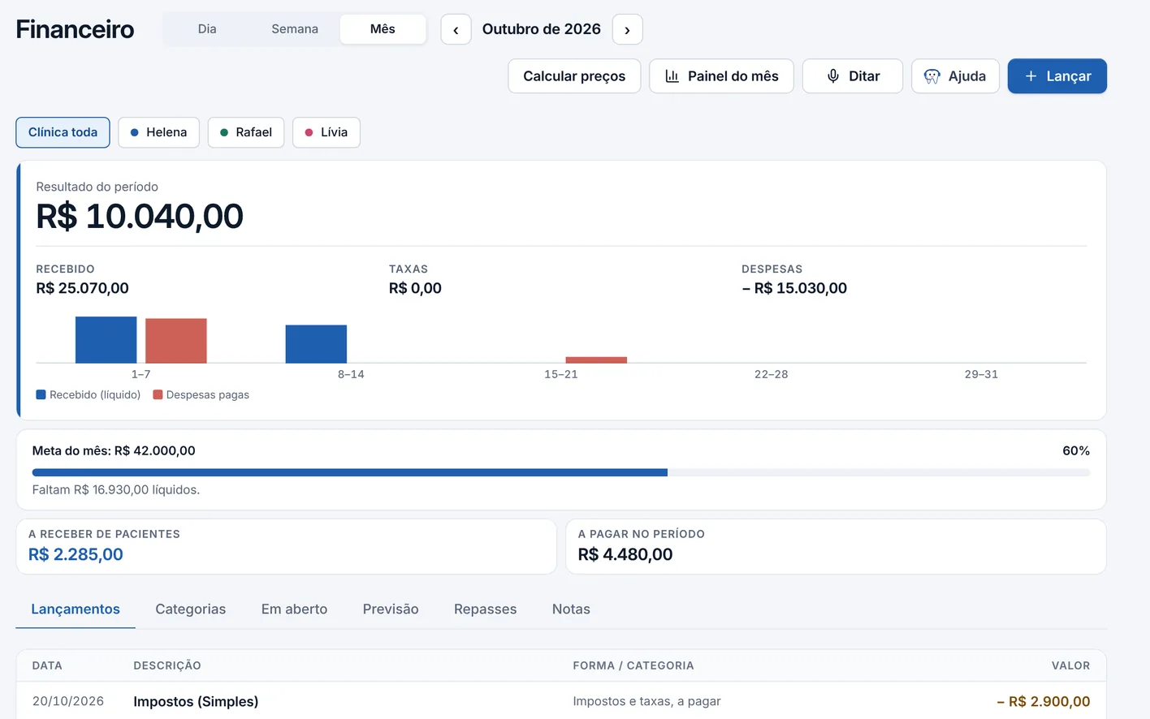Image resolution: width=1150 pixels, height=719 pixels.
Task: Click the Calcular preços button
Action: (574, 76)
